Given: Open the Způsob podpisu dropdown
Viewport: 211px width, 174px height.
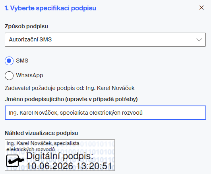Looking at the screenshot, I should tap(105, 39).
